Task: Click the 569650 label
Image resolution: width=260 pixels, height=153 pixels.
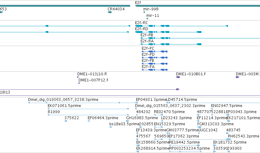Action: coord(161,137)
